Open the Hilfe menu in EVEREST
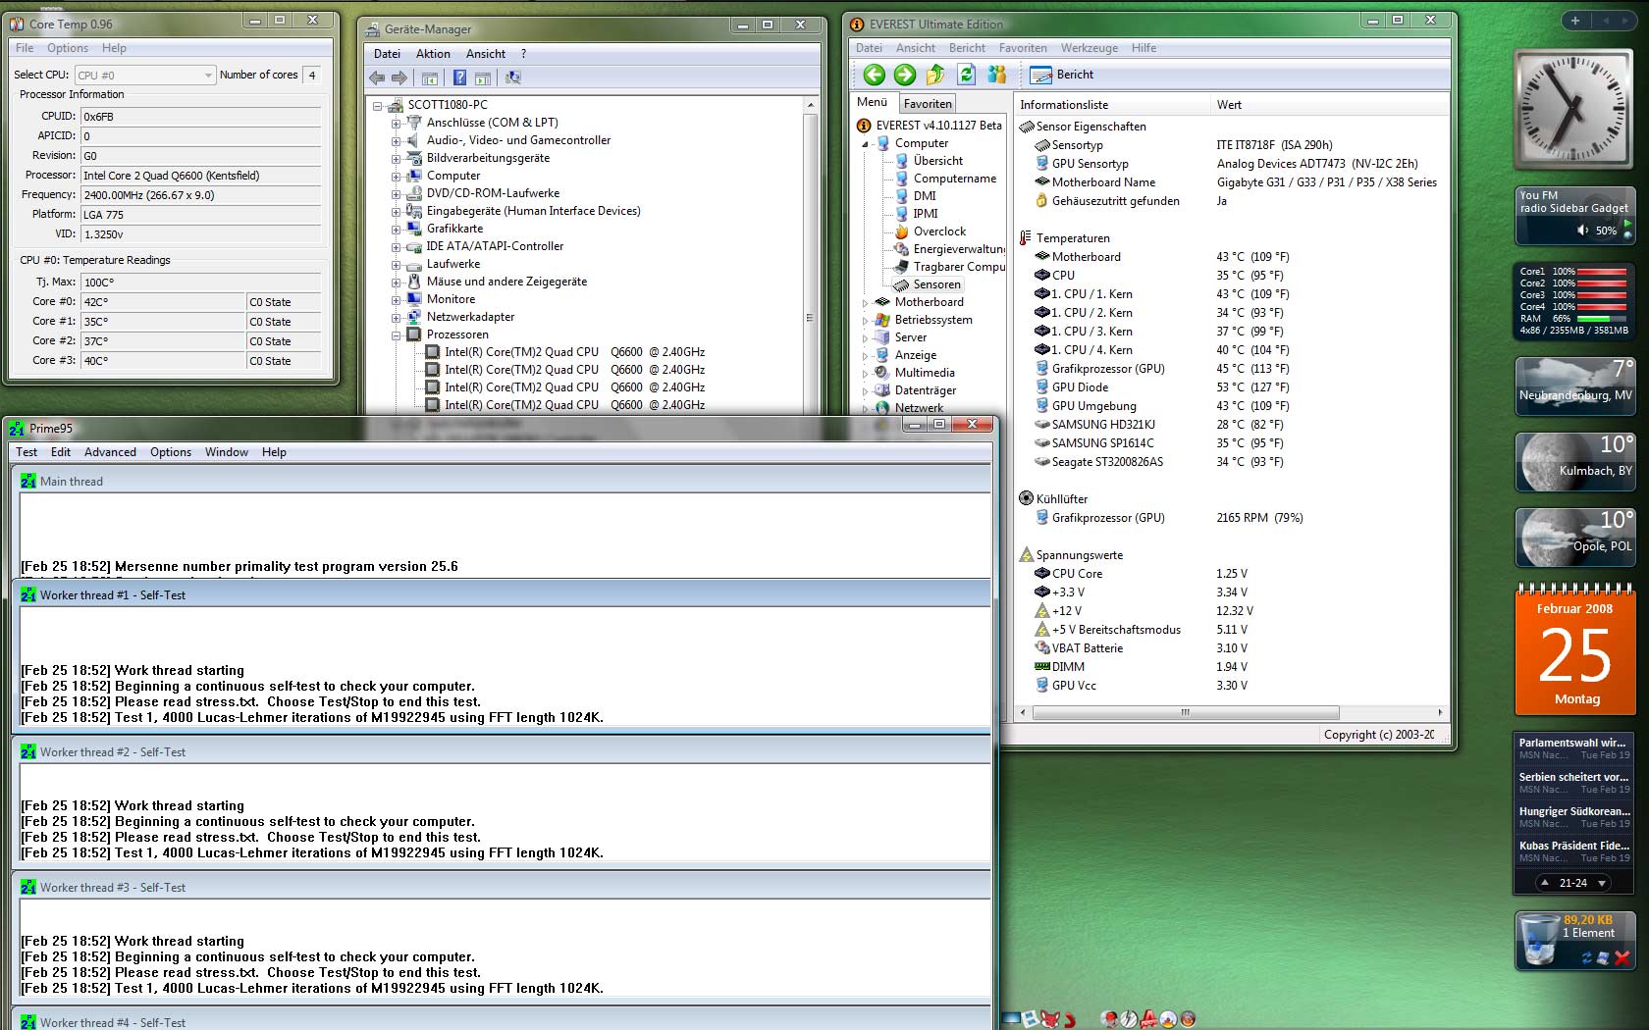Viewport: 1649px width, 1030px height. pyautogui.click(x=1144, y=48)
